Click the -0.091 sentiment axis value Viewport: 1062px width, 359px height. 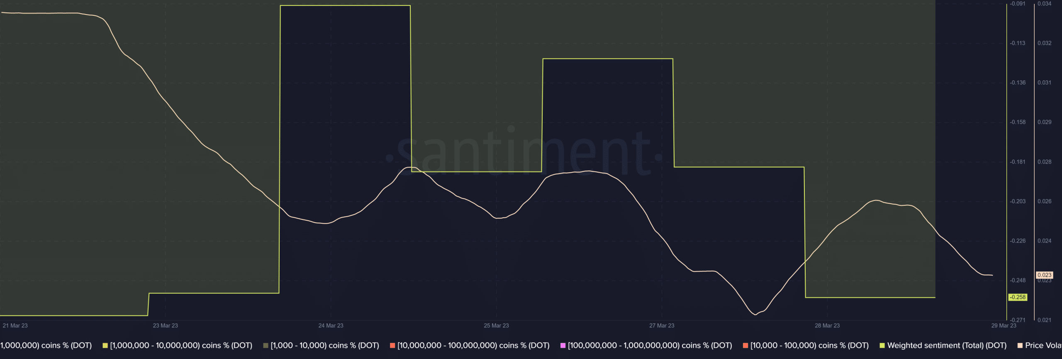1018,4
